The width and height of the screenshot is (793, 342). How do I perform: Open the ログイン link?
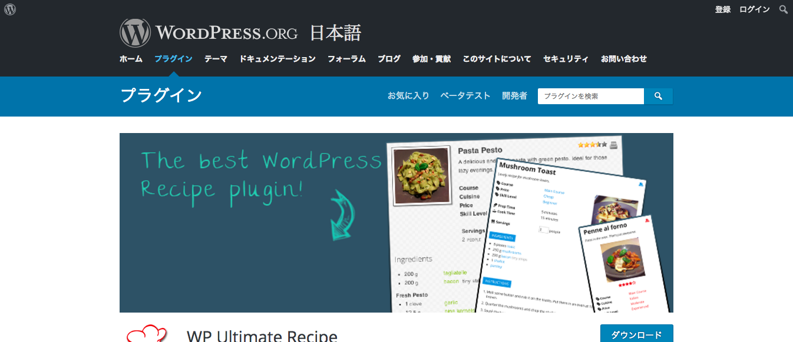pos(755,9)
